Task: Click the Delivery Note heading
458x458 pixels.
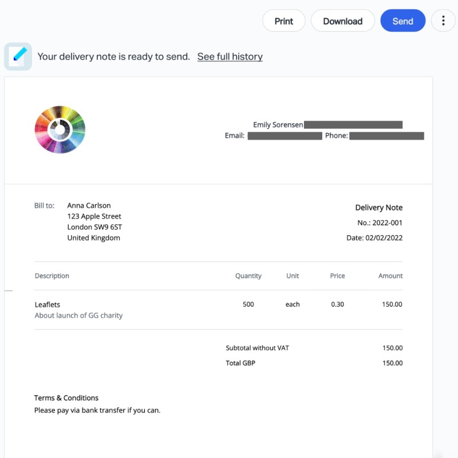Action: 379,207
